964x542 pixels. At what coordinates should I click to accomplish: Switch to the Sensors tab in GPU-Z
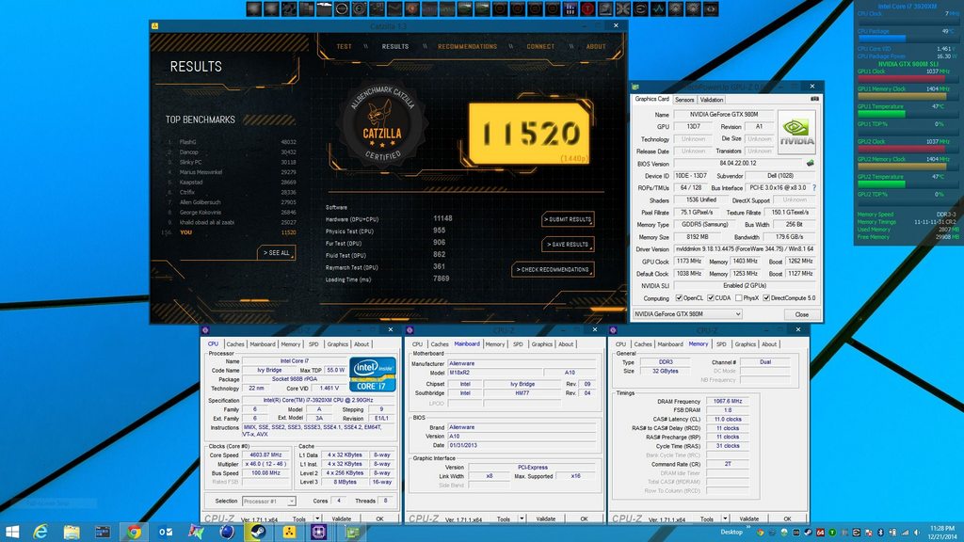pyautogui.click(x=684, y=100)
